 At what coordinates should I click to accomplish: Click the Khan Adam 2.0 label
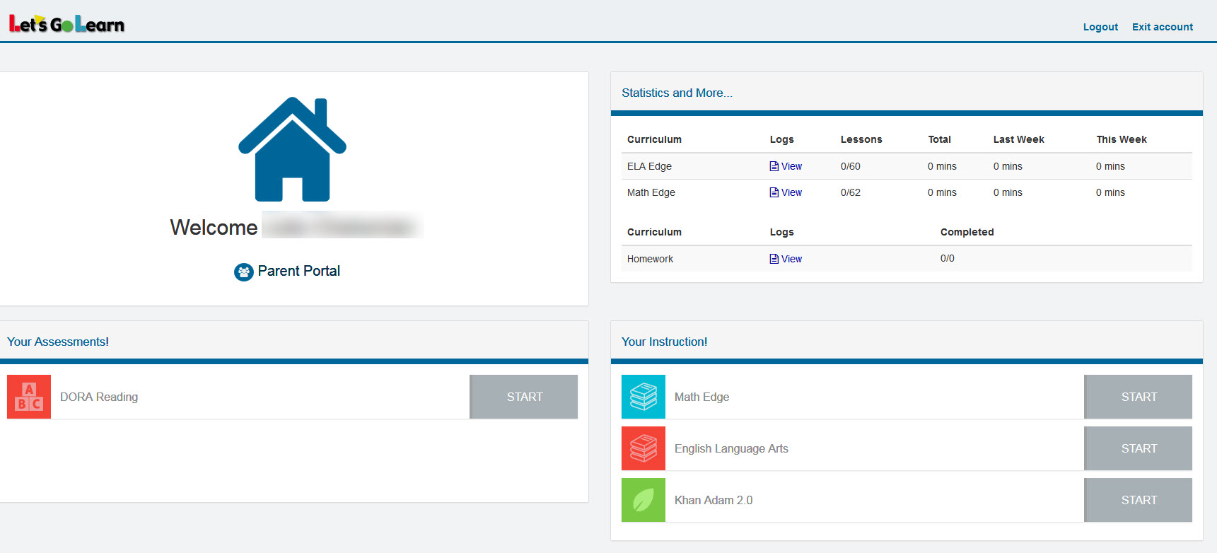tap(714, 500)
